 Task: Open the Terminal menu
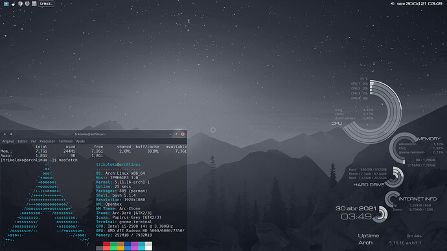point(65,141)
